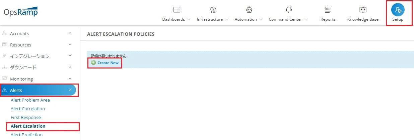Go to the Reports menu label
The height and width of the screenshot is (140, 414).
tap(328, 19)
